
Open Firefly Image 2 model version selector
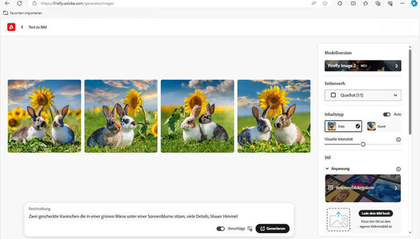click(363, 66)
